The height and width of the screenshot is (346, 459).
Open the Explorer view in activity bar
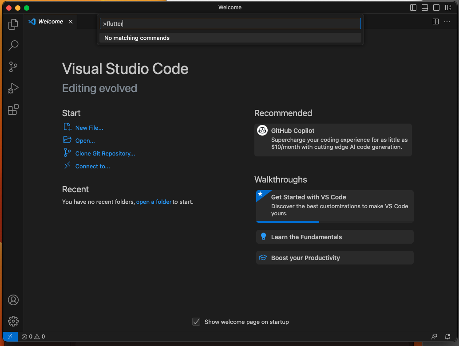pyautogui.click(x=13, y=24)
